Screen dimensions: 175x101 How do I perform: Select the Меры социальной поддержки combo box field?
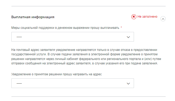pyautogui.click(x=73, y=37)
